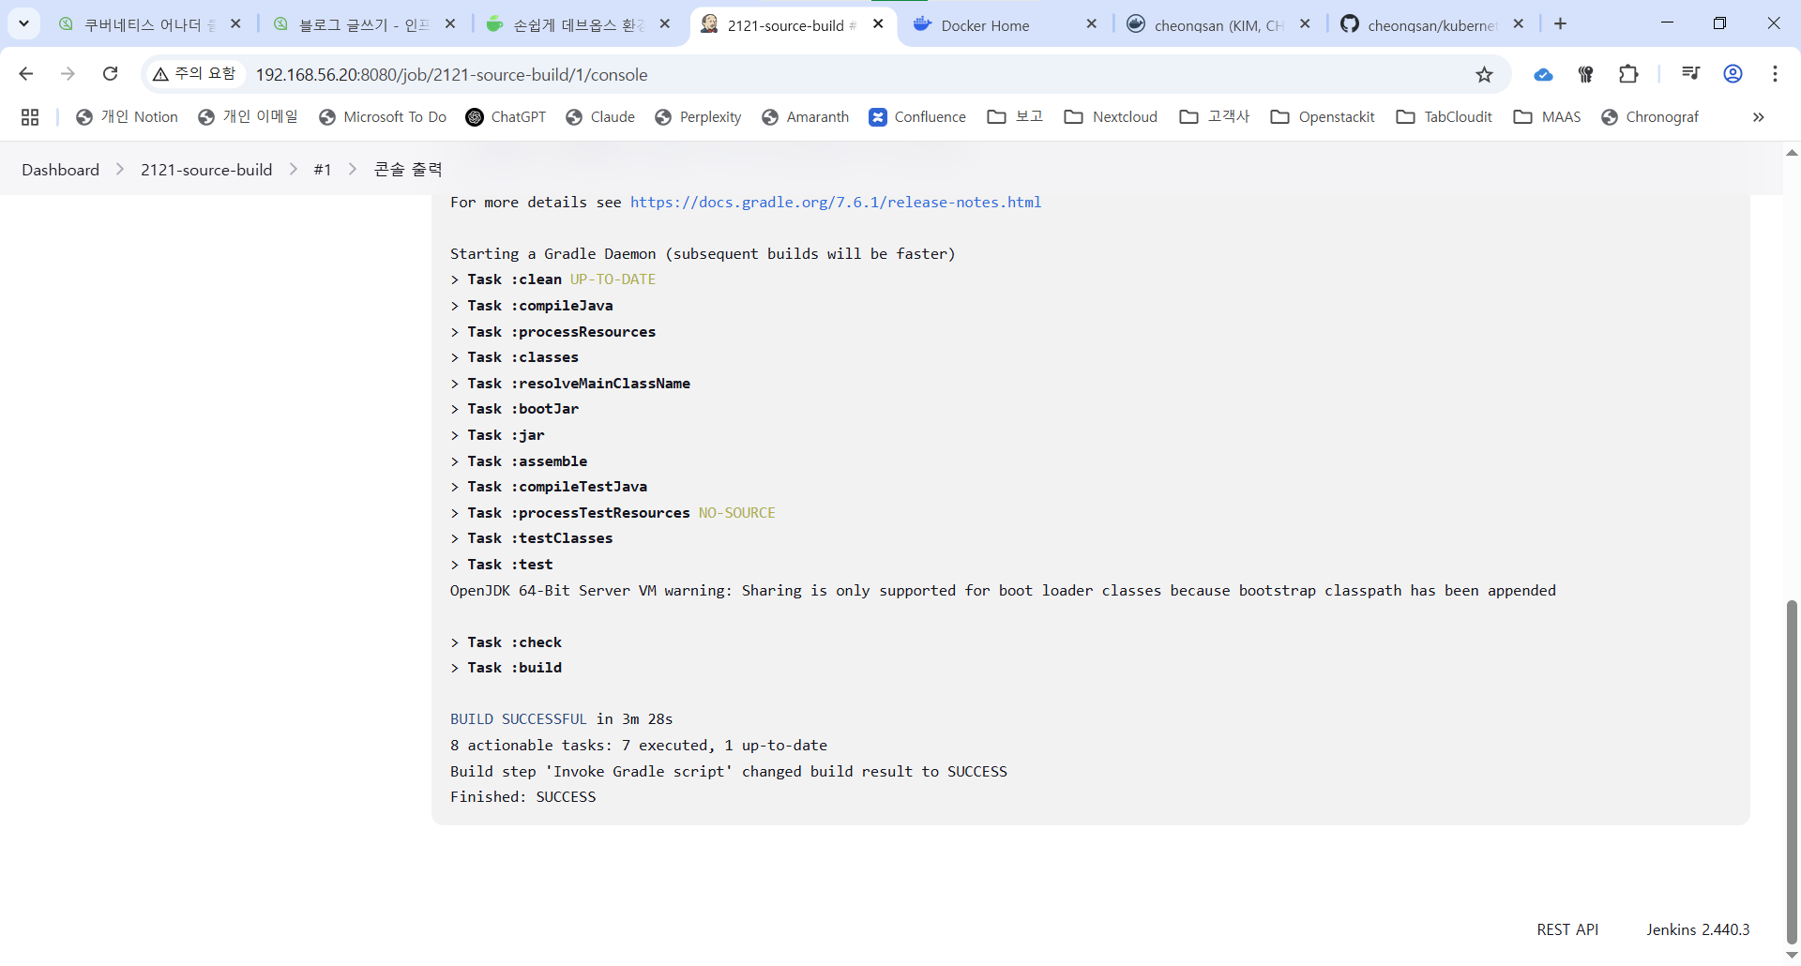
Task: Open the Microsoft To Do bookmark
Action: pos(383,117)
